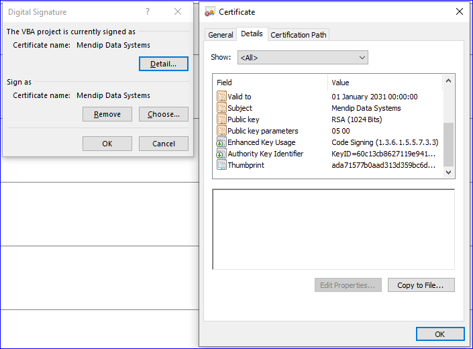Click the Authority Key Identifier extension icon
Viewport: 473px width, 349px height.
pyautogui.click(x=221, y=154)
